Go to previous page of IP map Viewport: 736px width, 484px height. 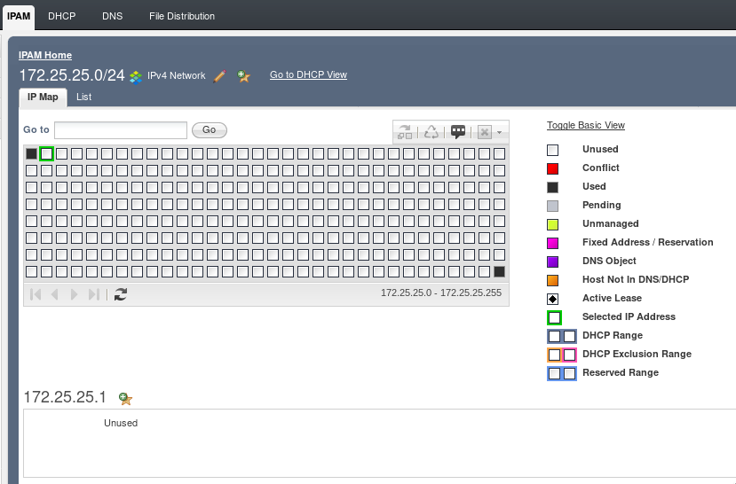54,294
